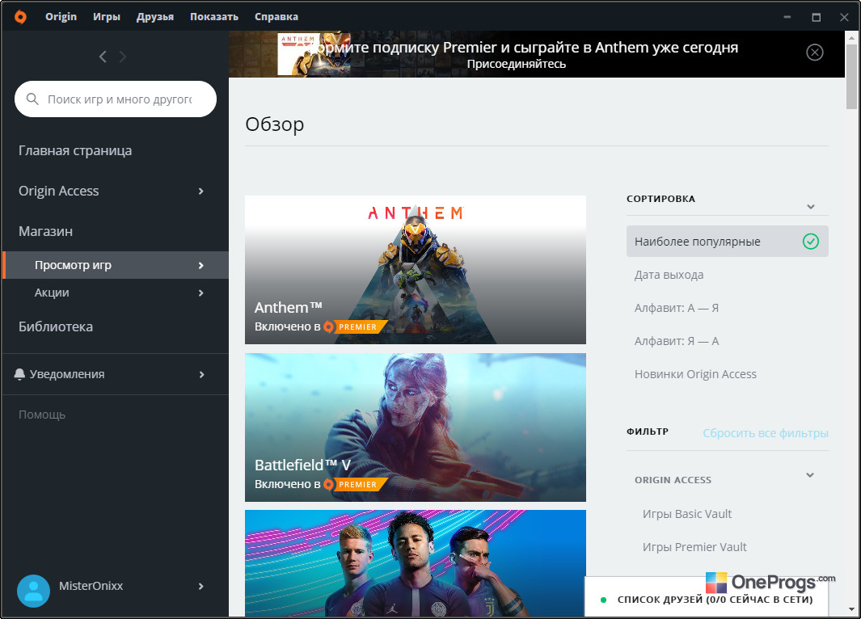861x619 pixels.
Task: Open the Справка menu
Action: tap(276, 17)
